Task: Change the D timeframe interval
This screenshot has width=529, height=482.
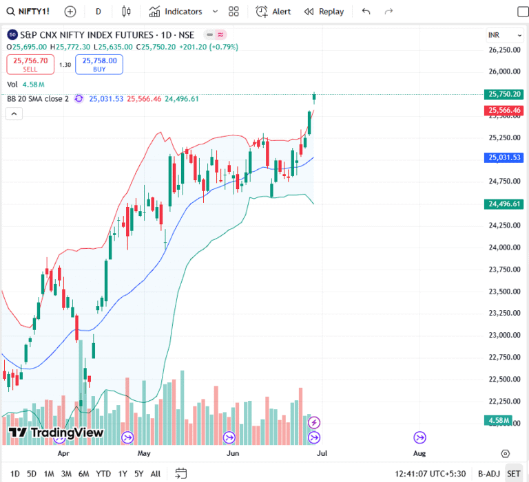Action: (x=98, y=12)
